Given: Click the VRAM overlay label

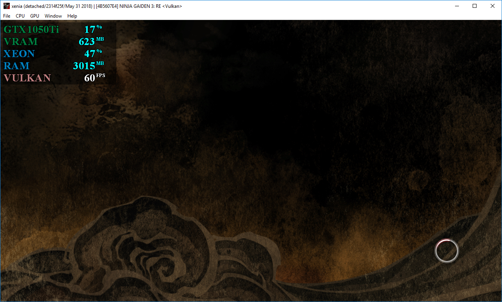Looking at the screenshot, I should point(21,41).
